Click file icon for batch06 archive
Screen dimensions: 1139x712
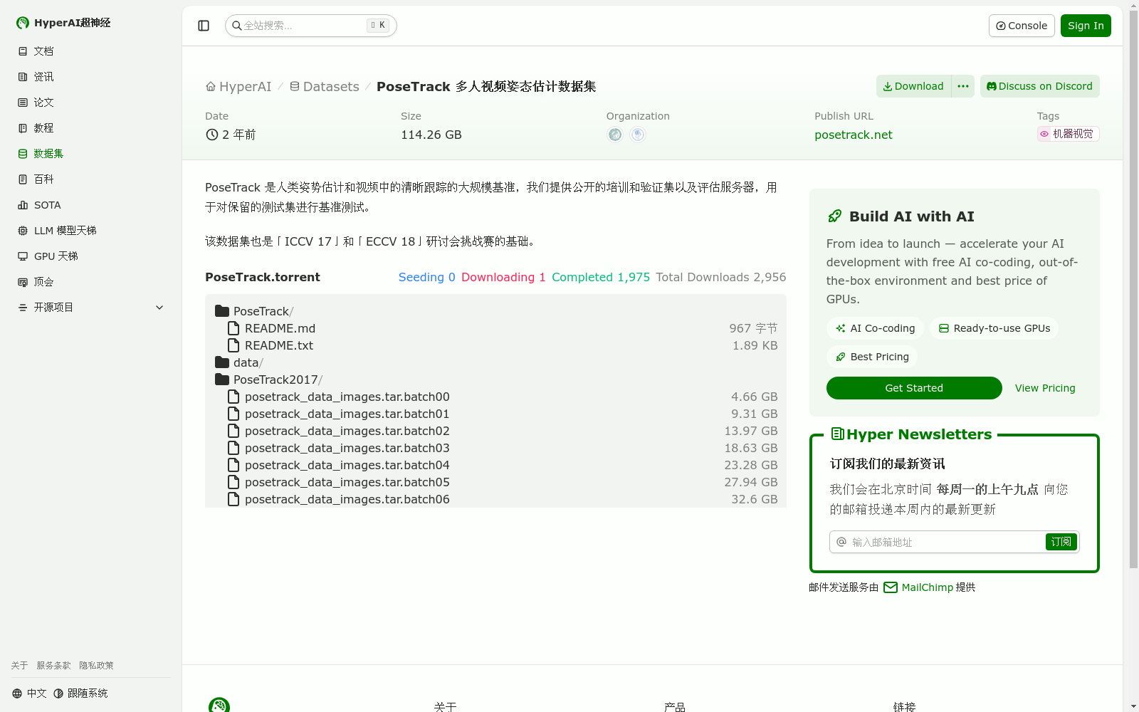click(x=233, y=499)
